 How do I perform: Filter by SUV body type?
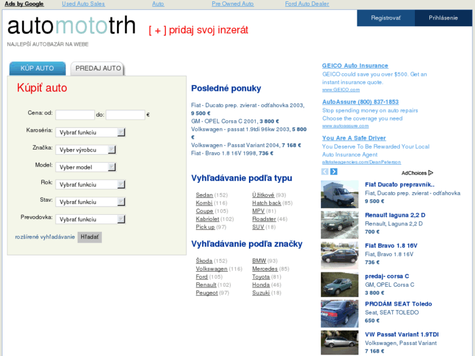(258, 227)
